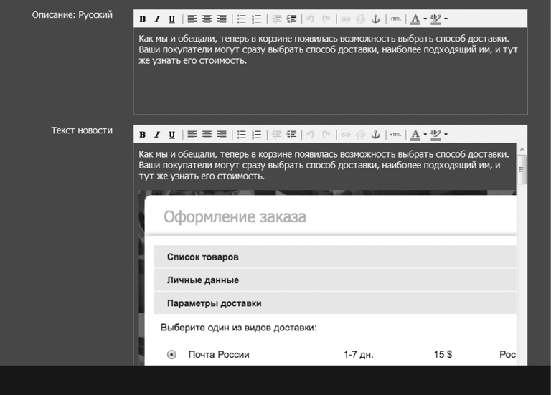Click the Текст новости scrollbar thumb
This screenshot has width=551, height=395.
[x=522, y=170]
